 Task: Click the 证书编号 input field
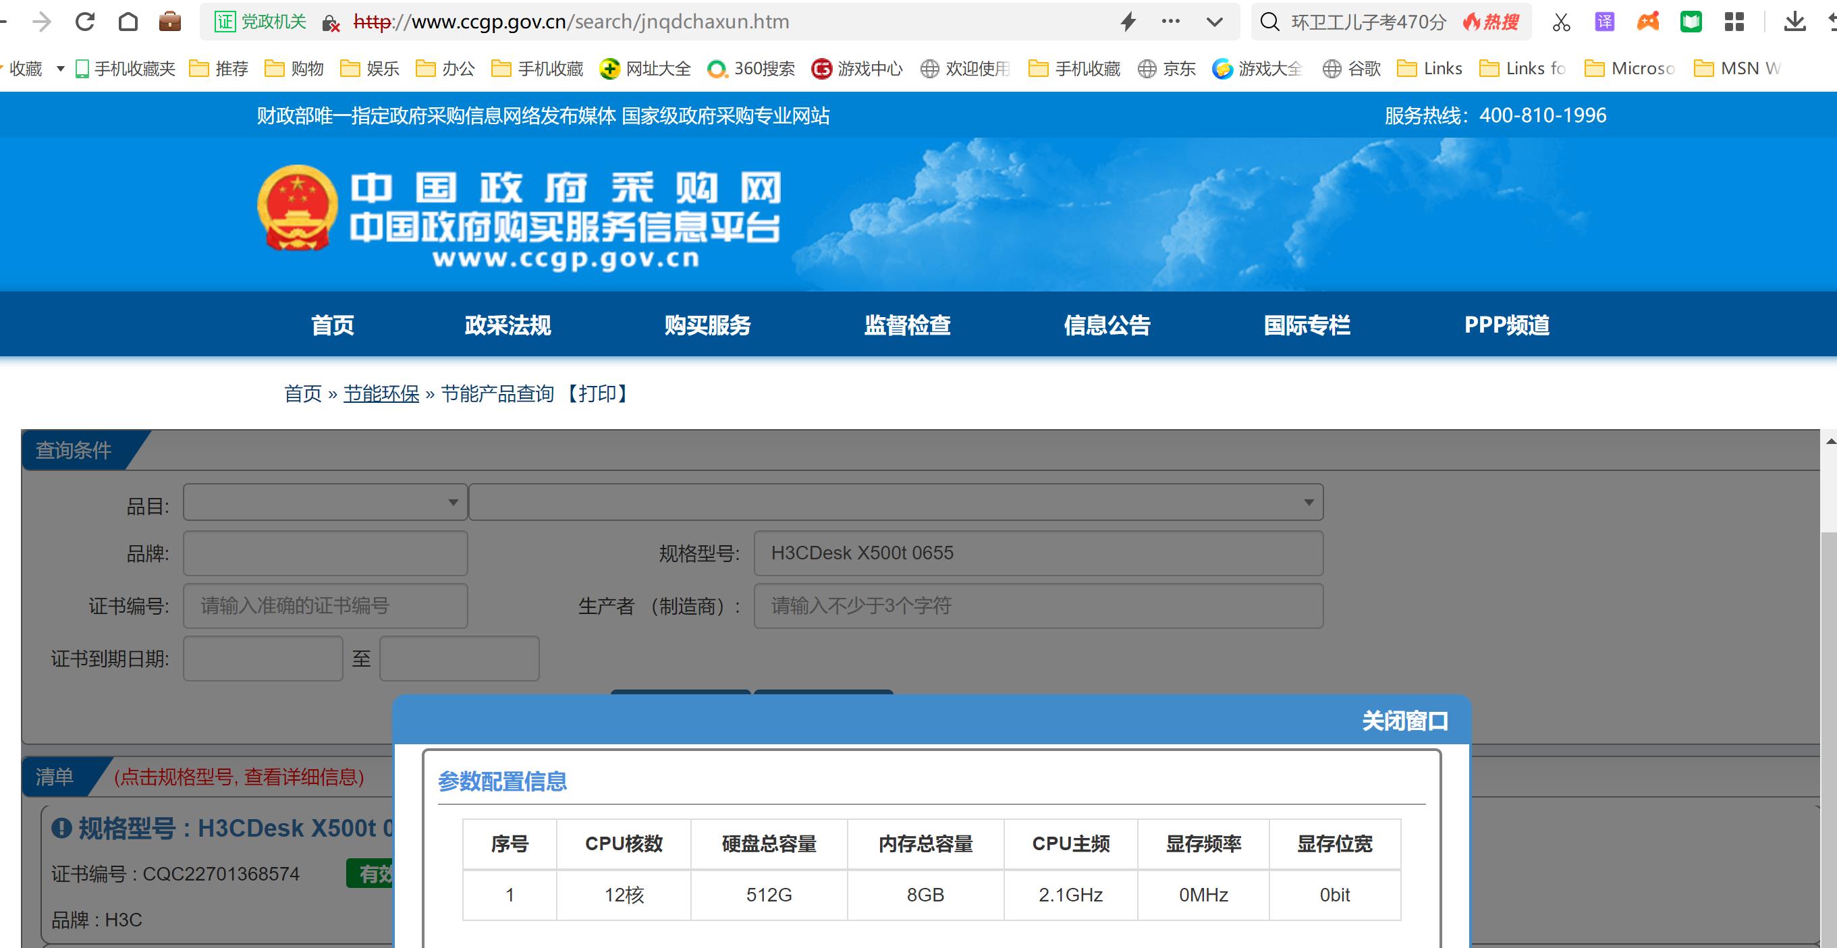coord(325,606)
